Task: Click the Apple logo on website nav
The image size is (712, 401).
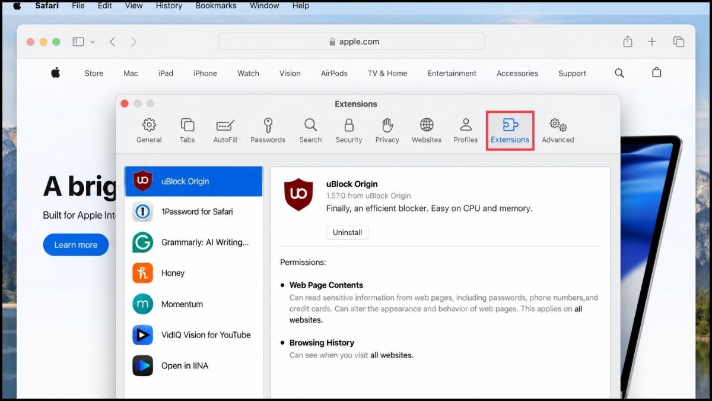Action: [x=55, y=72]
